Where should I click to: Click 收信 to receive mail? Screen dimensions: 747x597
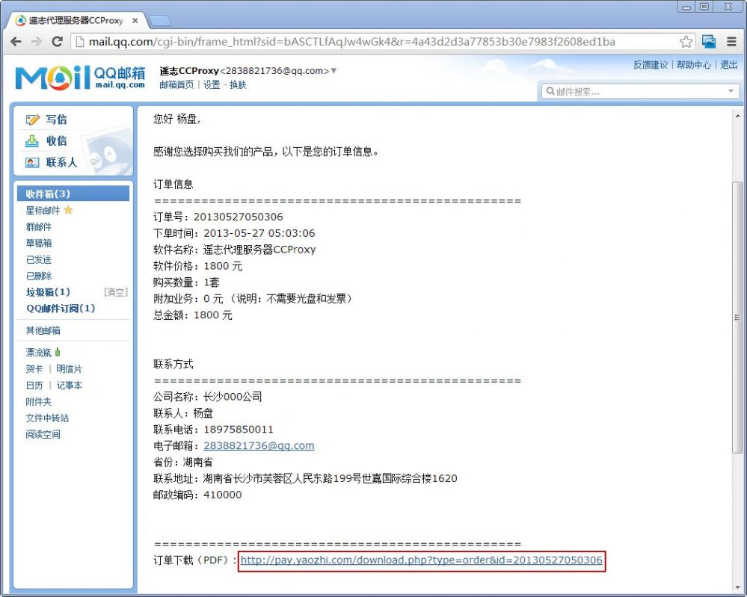pyautogui.click(x=56, y=141)
